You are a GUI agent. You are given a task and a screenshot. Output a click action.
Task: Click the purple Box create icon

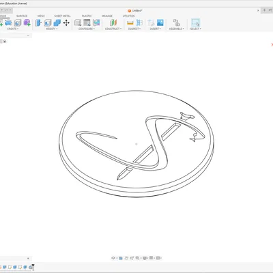click(x=27, y=23)
